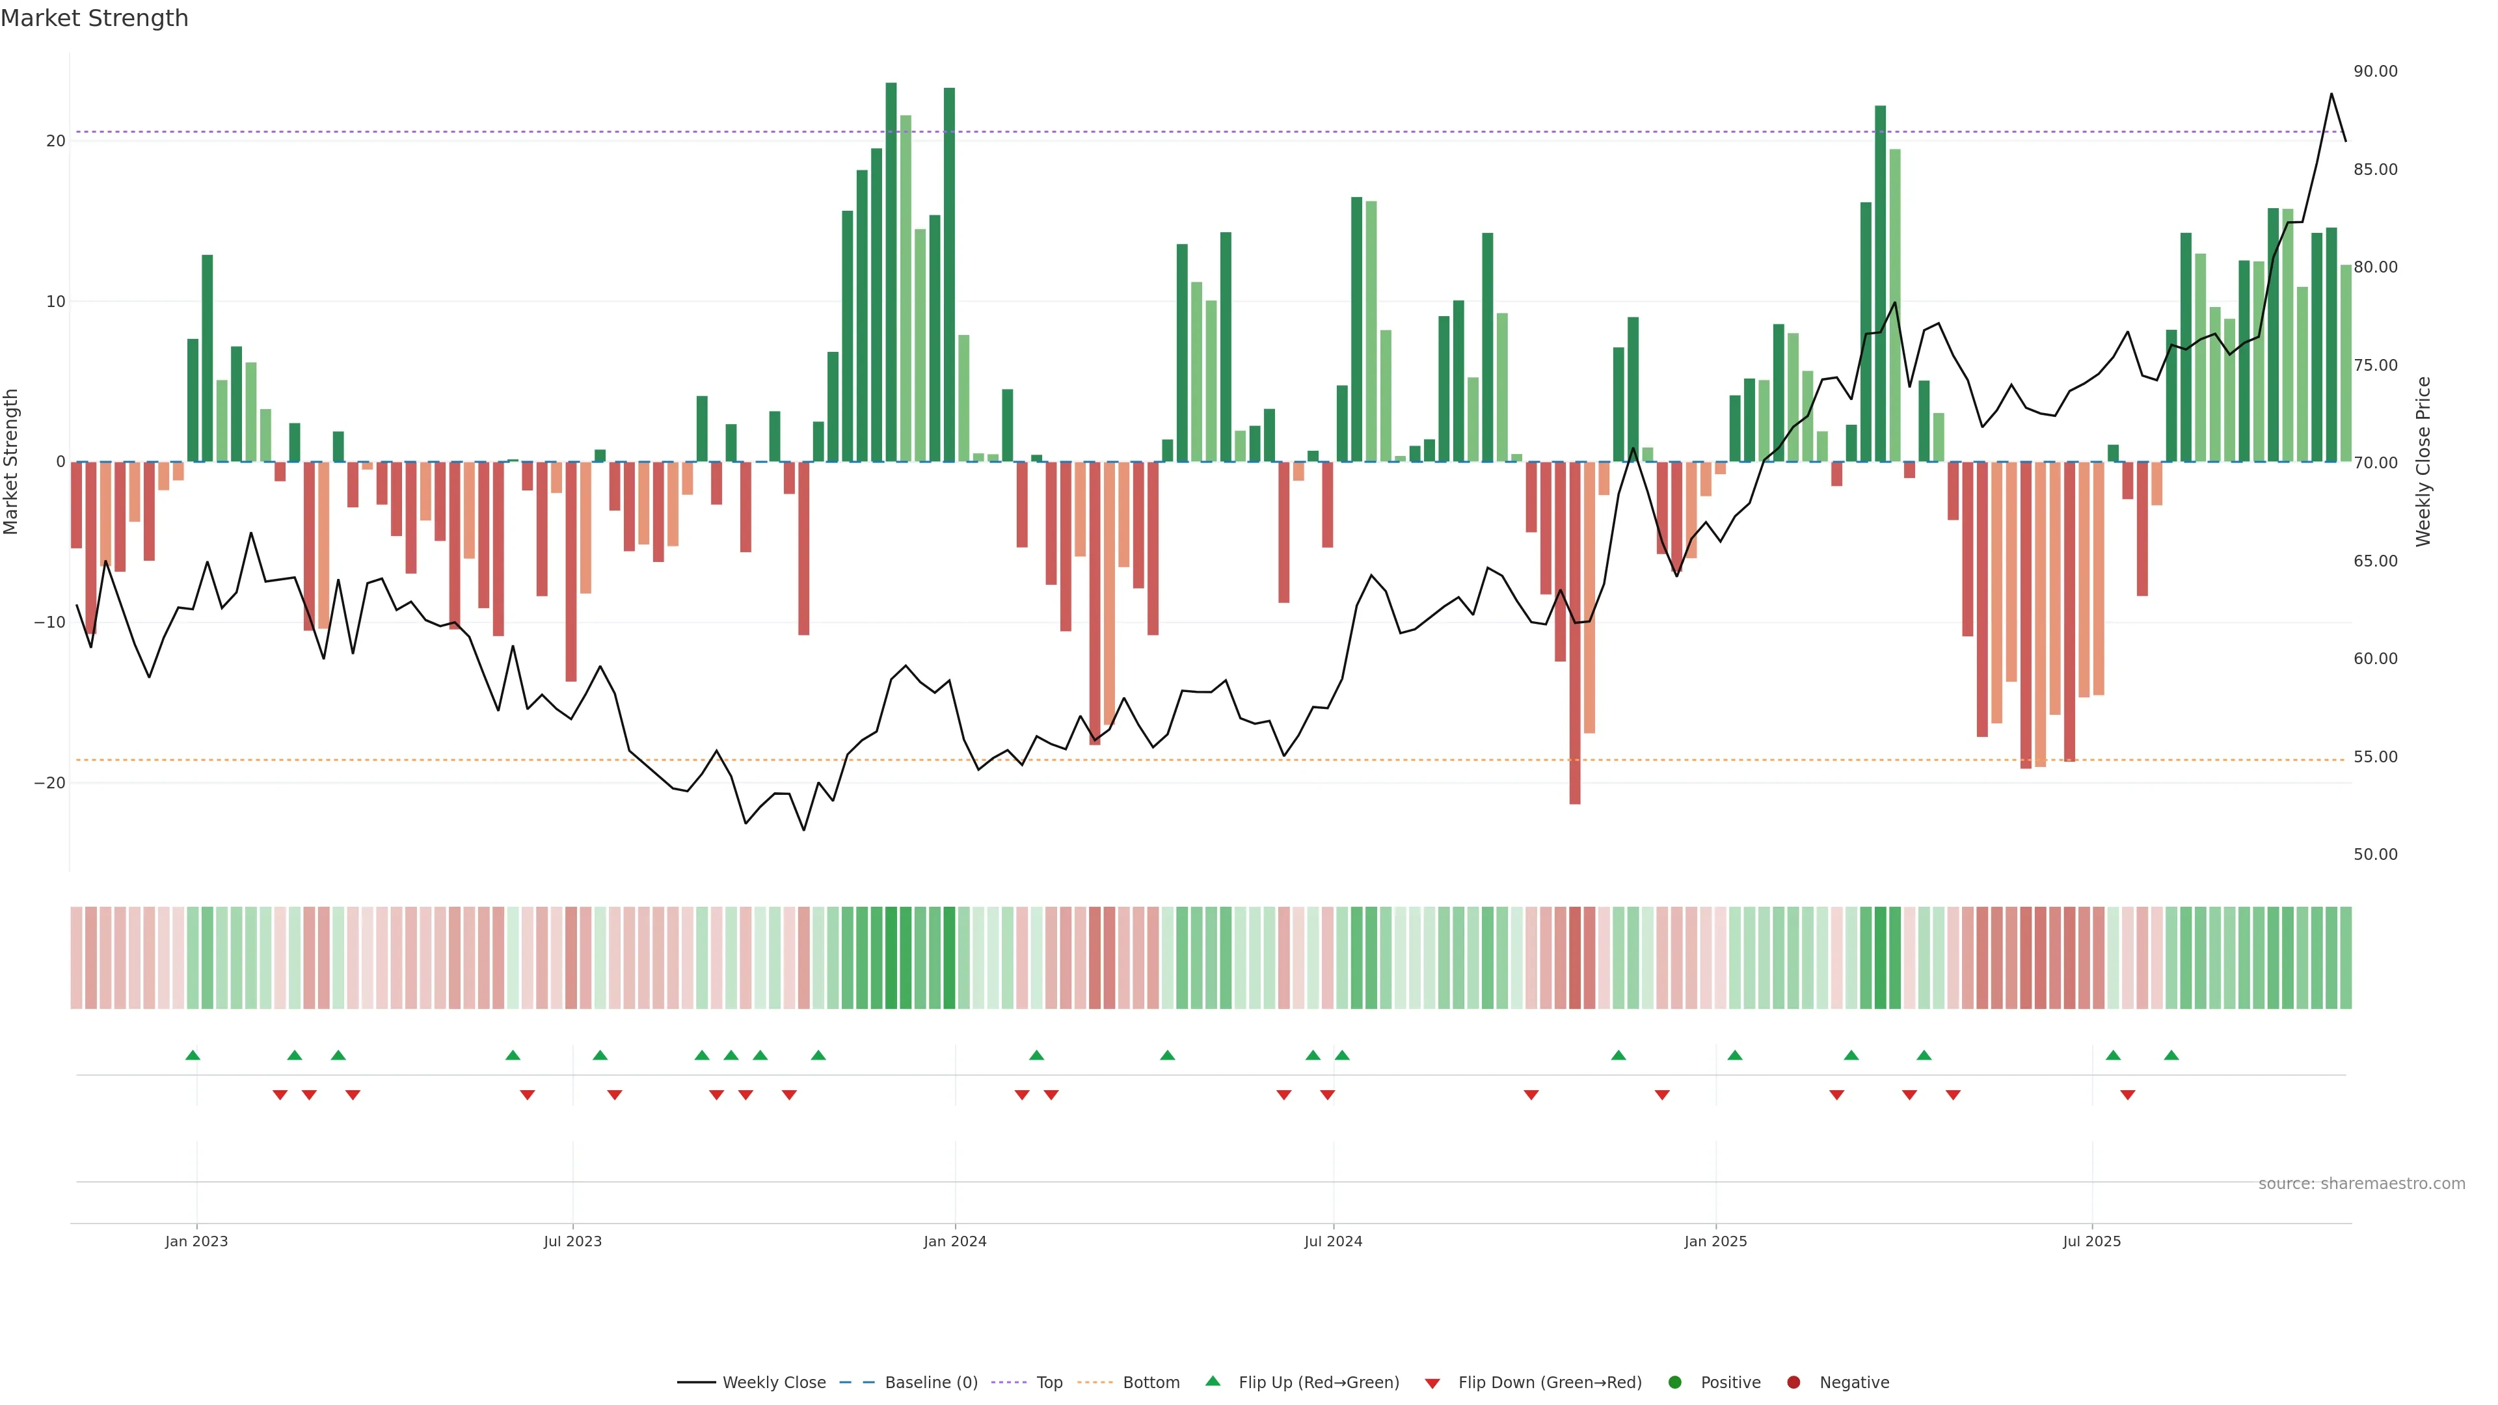Image resolution: width=2498 pixels, height=1405 pixels.
Task: Click the red Negative circle legend icon
Action: (x=1793, y=1383)
